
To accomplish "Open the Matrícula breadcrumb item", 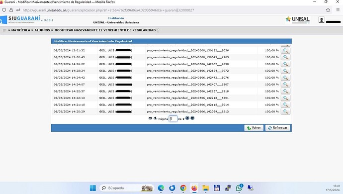I will pos(21,30).
